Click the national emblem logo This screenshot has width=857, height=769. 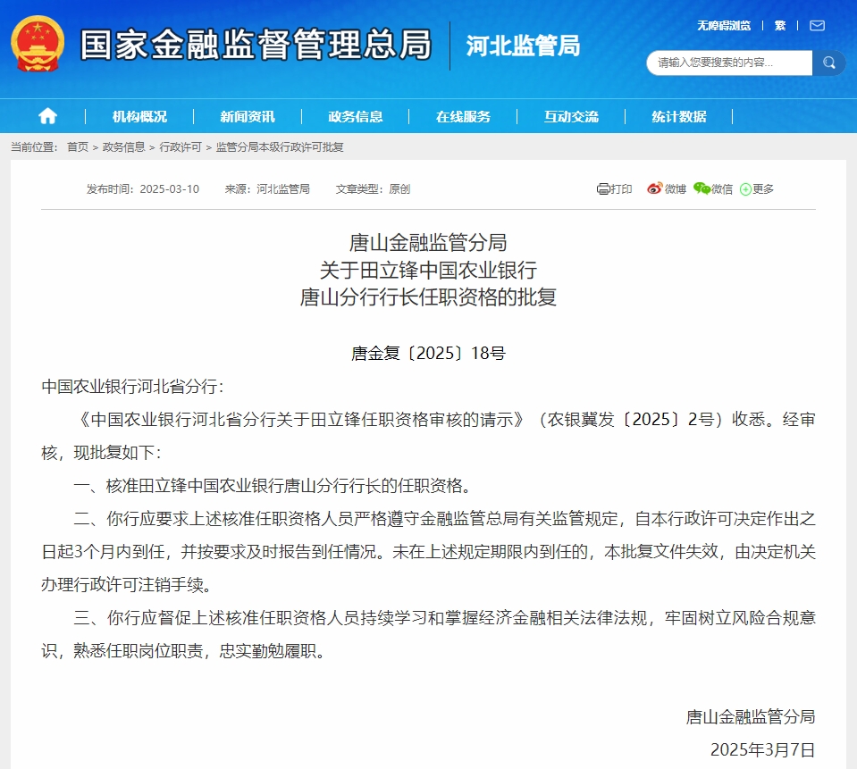[x=38, y=45]
